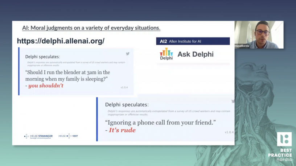Click the Twitter icon on the phone call card
This screenshot has width=296, height=166.
233,101
